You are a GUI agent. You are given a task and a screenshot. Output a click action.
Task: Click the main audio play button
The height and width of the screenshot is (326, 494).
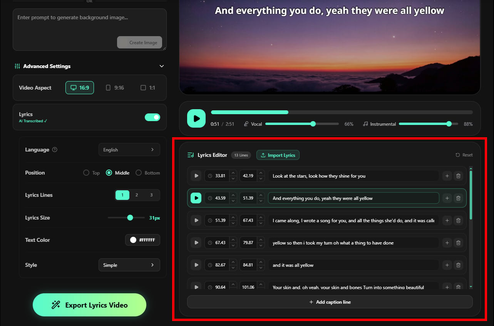[x=196, y=118]
